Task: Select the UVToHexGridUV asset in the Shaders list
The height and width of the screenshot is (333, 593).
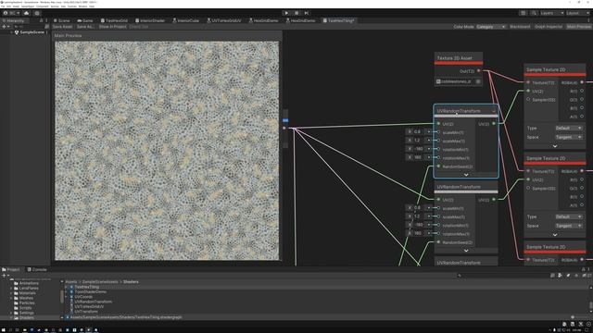Action: pos(89,306)
